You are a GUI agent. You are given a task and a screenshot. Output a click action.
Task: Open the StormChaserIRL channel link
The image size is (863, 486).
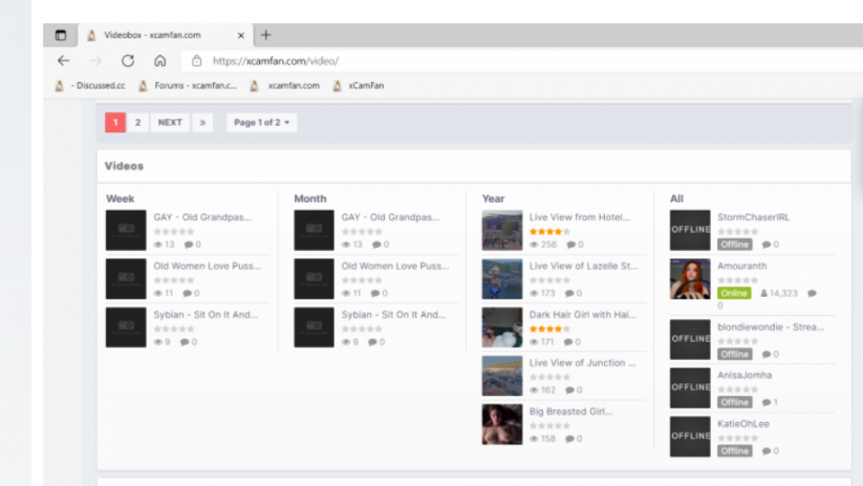pyautogui.click(x=753, y=218)
